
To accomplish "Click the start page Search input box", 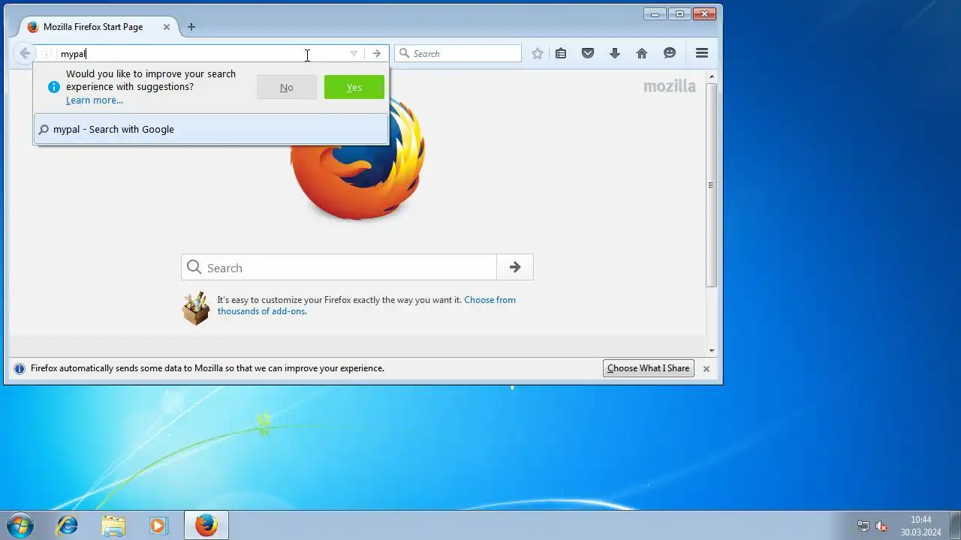I will click(x=339, y=268).
